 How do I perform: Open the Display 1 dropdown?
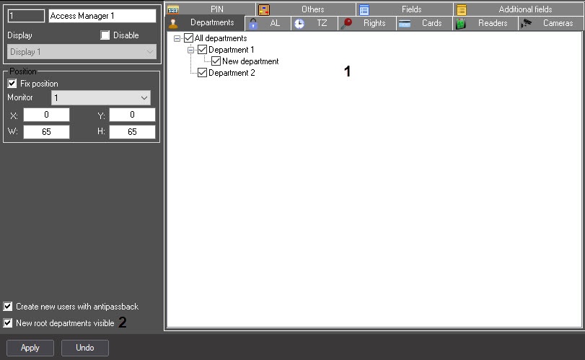coord(82,52)
